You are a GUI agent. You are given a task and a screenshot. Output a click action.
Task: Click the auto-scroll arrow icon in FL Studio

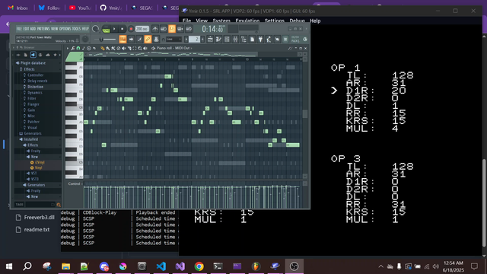click(131, 39)
